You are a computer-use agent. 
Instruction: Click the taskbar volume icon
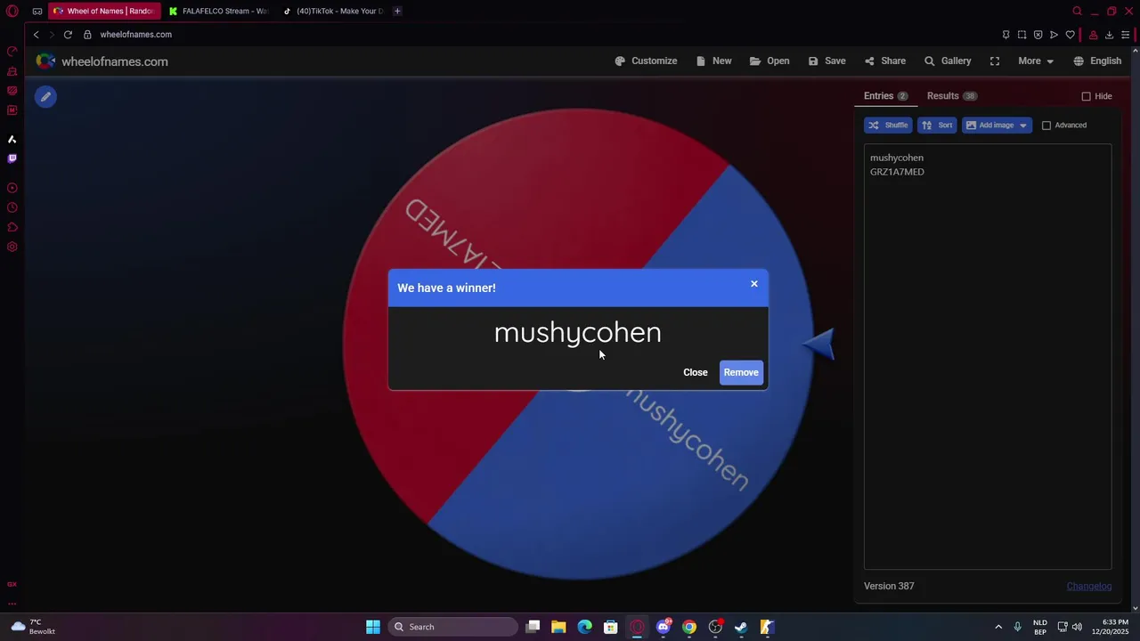click(1077, 627)
